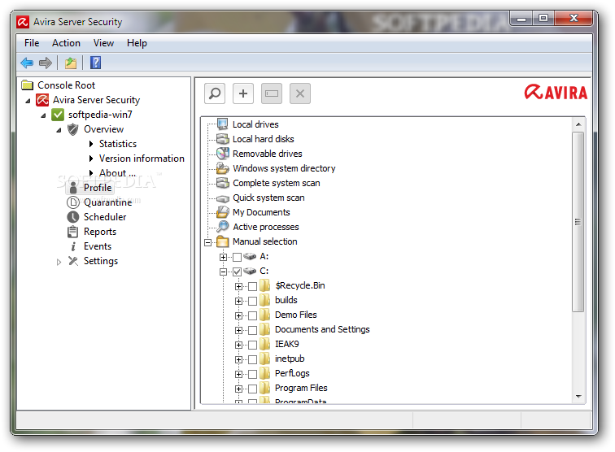
Task: Select Local hard disks profile
Action: pyautogui.click(x=264, y=139)
